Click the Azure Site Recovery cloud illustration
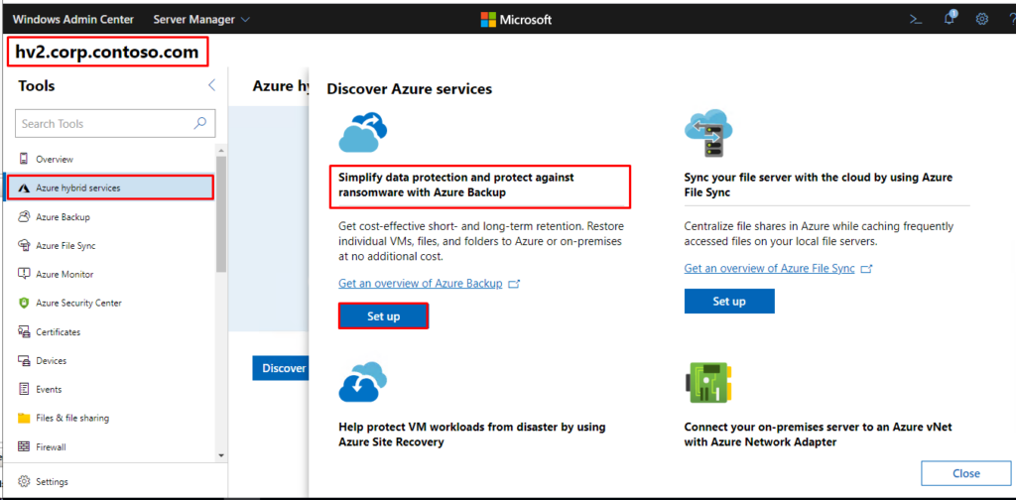This screenshot has width=1016, height=500. (363, 382)
